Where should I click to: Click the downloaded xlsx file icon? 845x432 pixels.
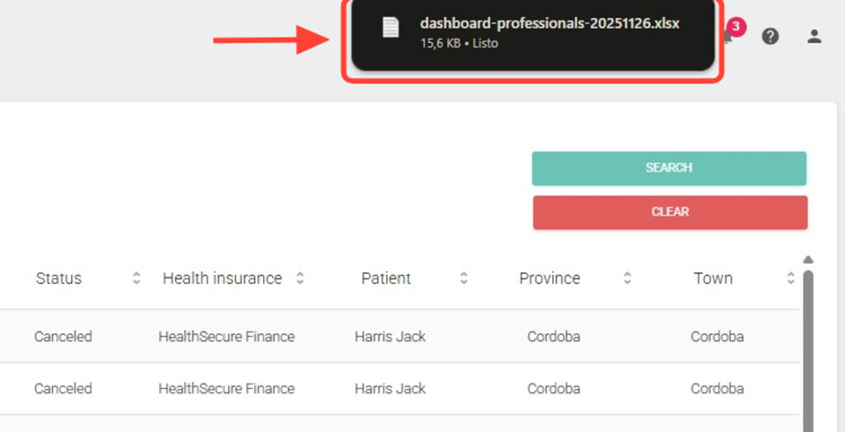pyautogui.click(x=390, y=27)
